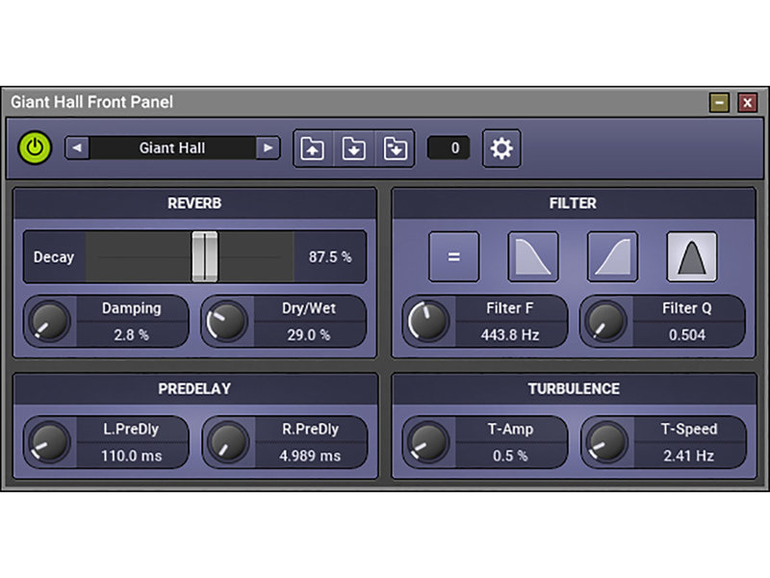770x578 pixels.
Task: Toggle the green power bypass button
Action: click(x=35, y=147)
